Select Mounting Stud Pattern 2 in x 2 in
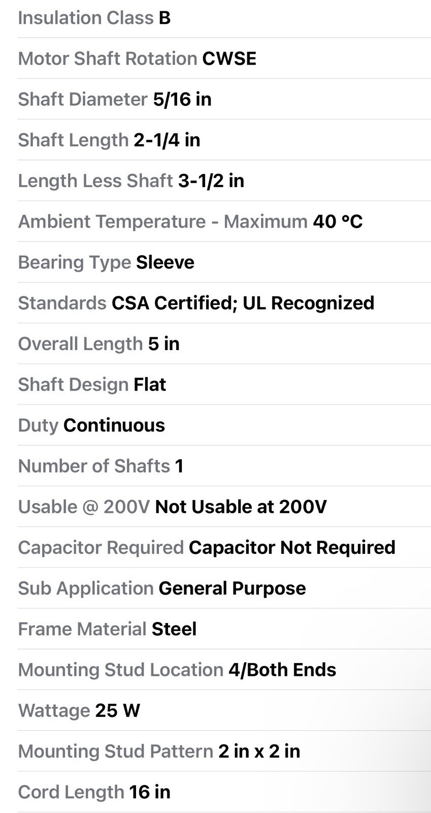Viewport: 431px width, 813px height. point(224,751)
